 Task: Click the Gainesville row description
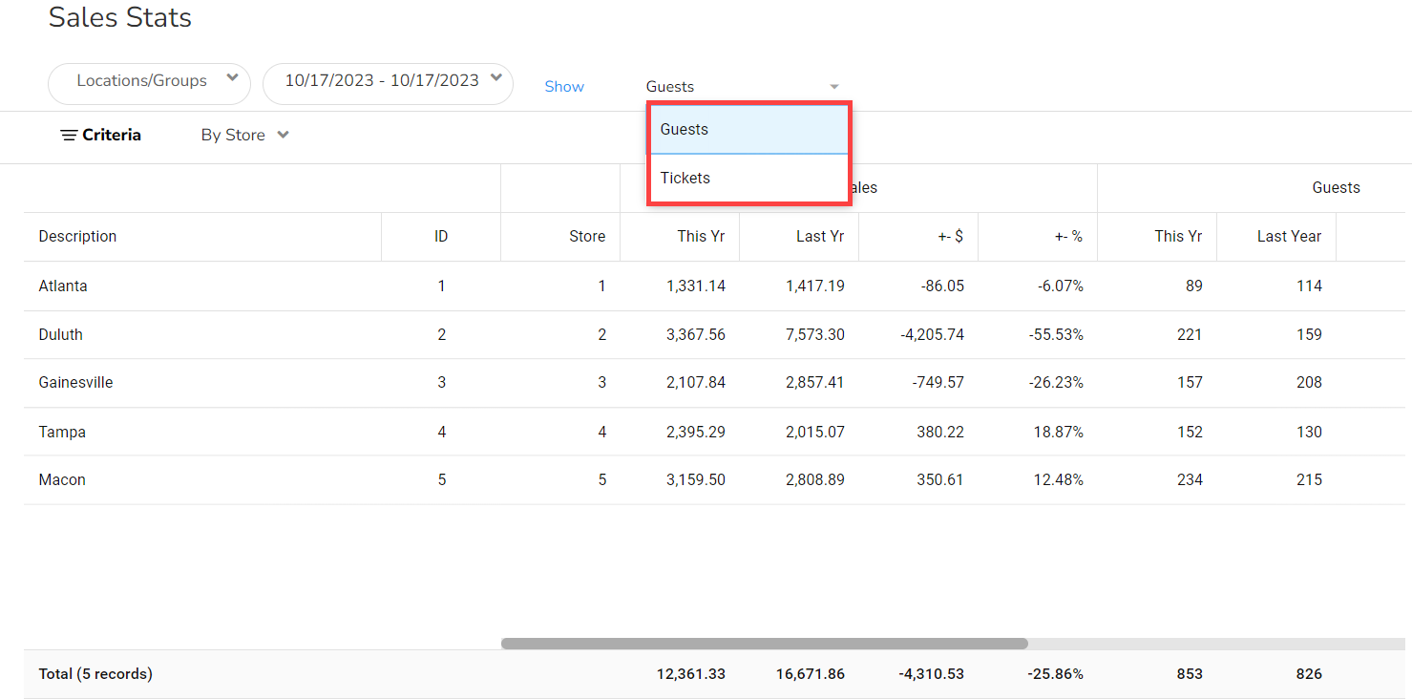coord(76,383)
